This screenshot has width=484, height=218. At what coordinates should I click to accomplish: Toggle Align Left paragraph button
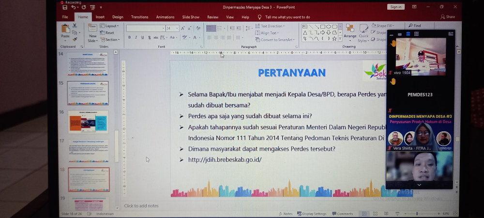click(210, 37)
